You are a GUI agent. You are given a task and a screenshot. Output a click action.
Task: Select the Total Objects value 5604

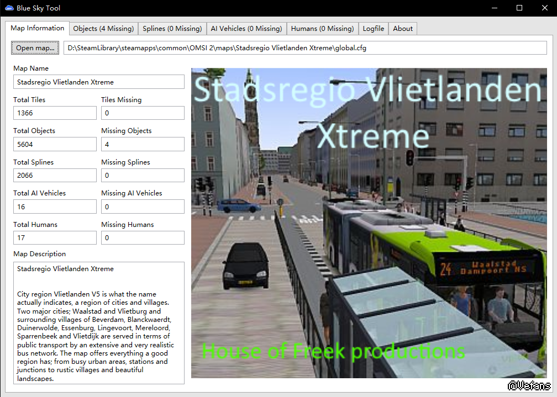55,144
